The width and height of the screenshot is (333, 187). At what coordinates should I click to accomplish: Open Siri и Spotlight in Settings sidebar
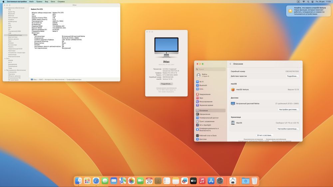pos(210,125)
